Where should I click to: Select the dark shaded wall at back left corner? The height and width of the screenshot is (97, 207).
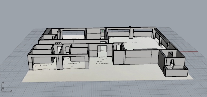47,31
